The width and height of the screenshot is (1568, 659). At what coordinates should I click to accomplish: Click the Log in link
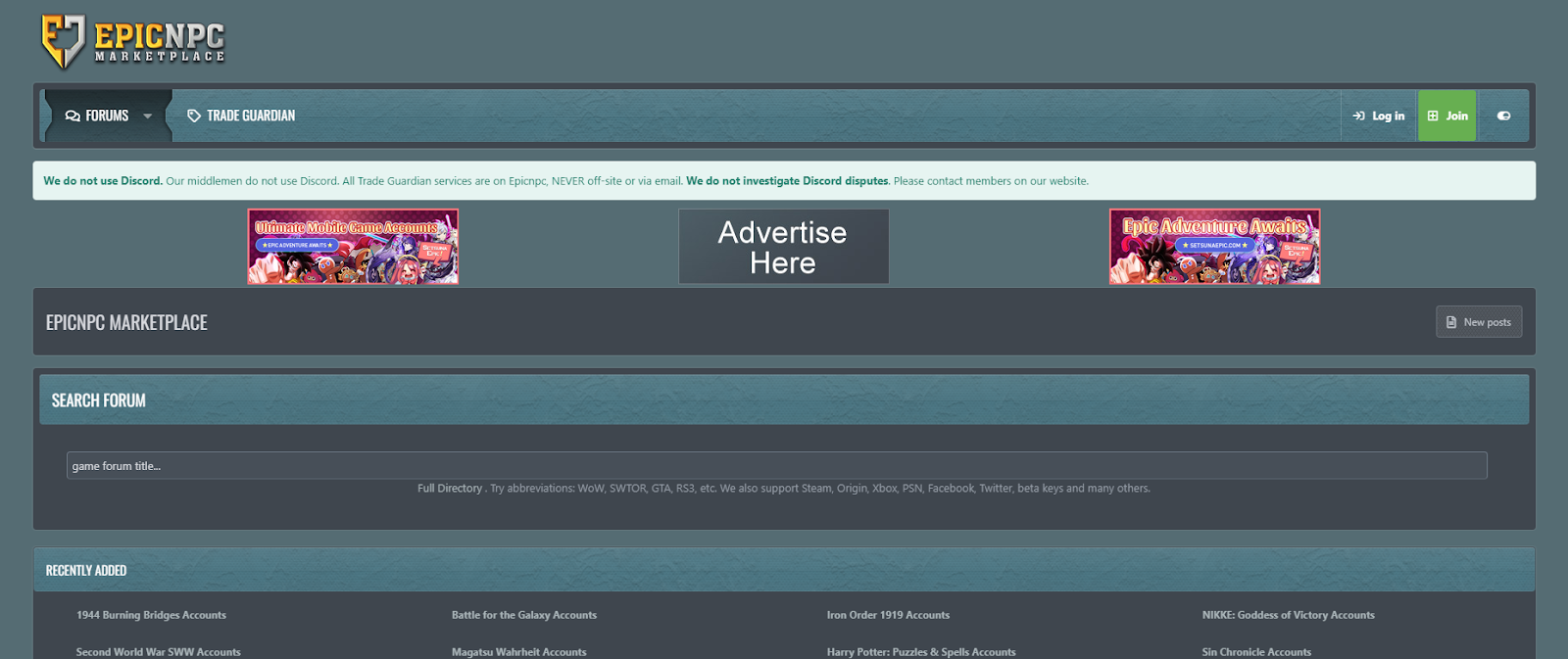1379,116
